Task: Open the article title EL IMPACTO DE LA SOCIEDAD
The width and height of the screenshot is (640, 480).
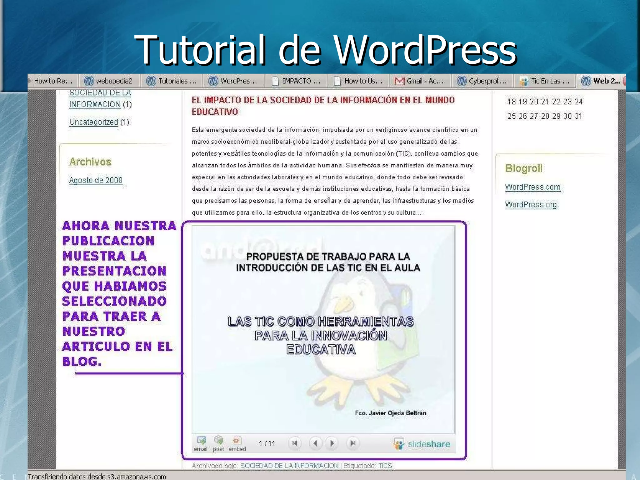Action: (x=323, y=106)
